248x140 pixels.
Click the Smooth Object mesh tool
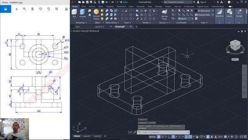96,14
